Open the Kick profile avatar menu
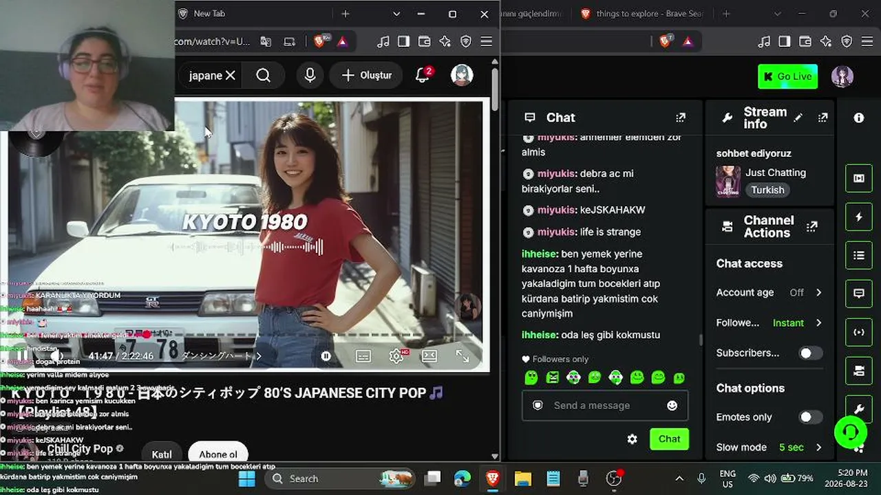The image size is (881, 495). [x=842, y=76]
